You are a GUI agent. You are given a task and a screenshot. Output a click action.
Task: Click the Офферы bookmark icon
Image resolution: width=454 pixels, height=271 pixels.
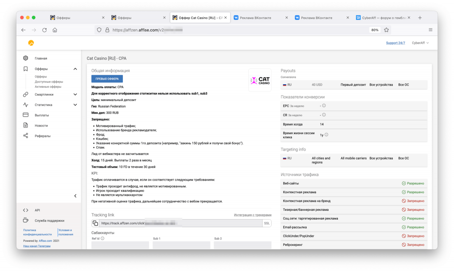[x=26, y=69]
